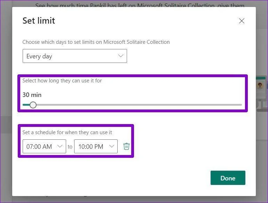268x203 pixels.
Task: Close the Set limit dialog
Action: 242,21
